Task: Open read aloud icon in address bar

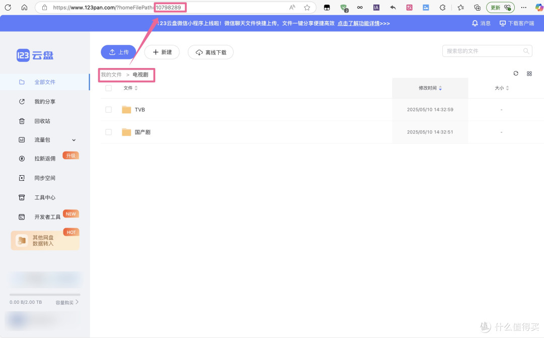Action: (292, 7)
